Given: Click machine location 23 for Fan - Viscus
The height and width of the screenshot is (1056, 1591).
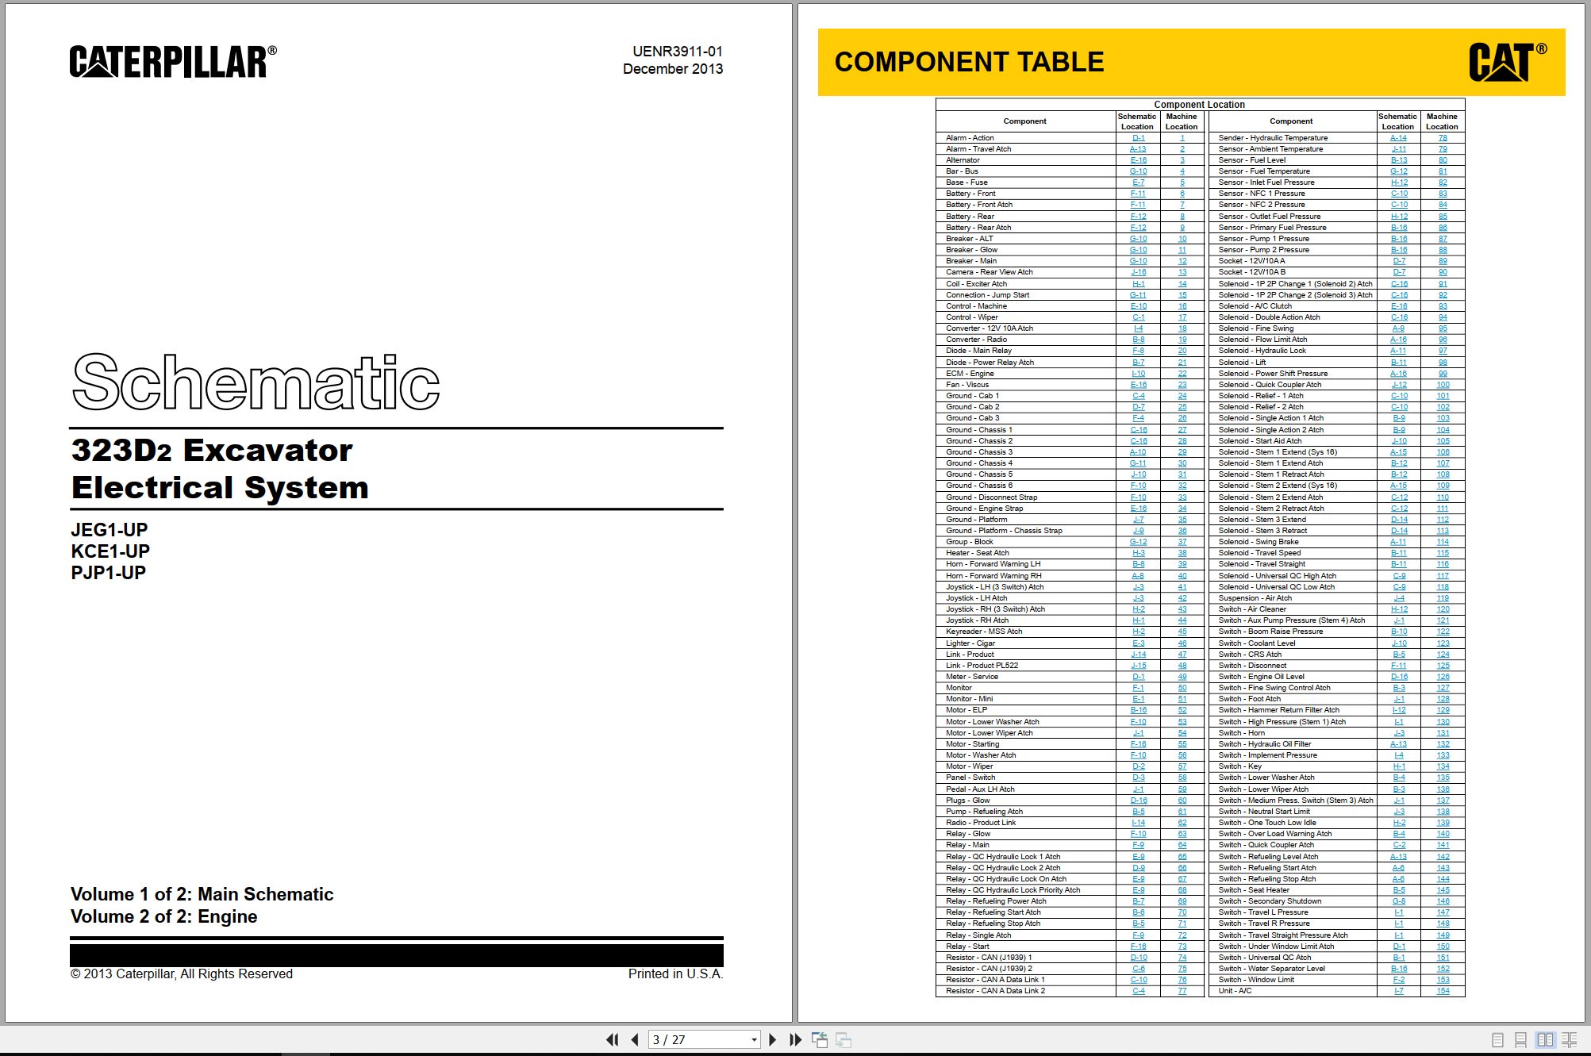Looking at the screenshot, I should [x=1182, y=385].
